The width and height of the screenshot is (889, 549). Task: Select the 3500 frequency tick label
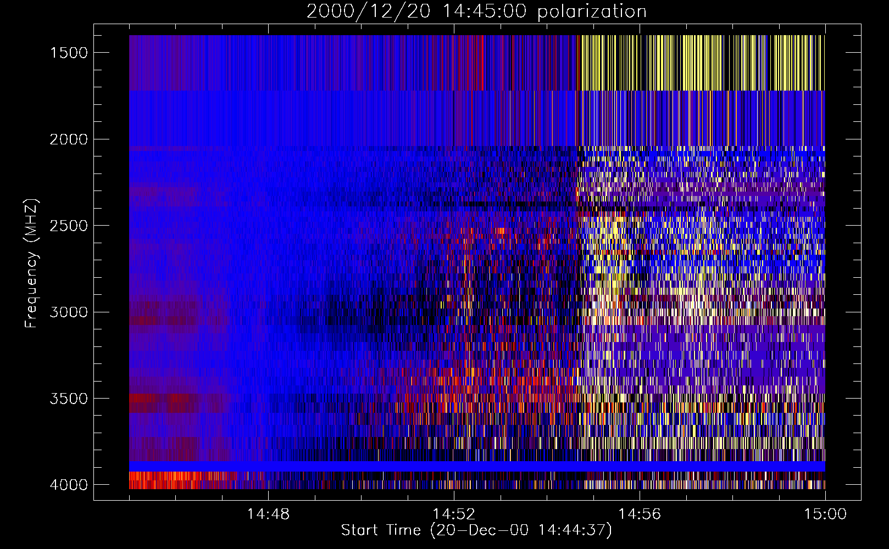(69, 399)
